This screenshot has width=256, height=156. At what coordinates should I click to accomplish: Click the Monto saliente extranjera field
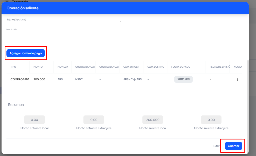click(x=211, y=120)
